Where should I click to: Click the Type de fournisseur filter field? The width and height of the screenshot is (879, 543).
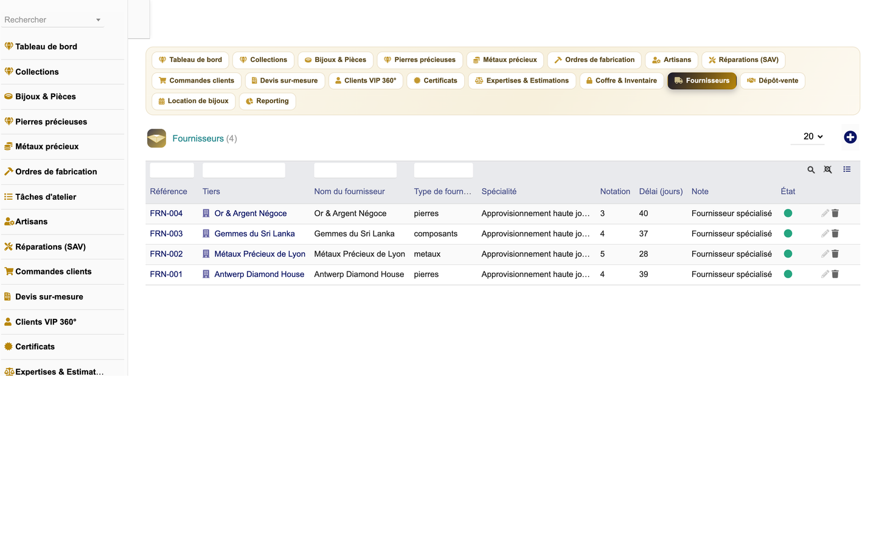click(x=443, y=170)
